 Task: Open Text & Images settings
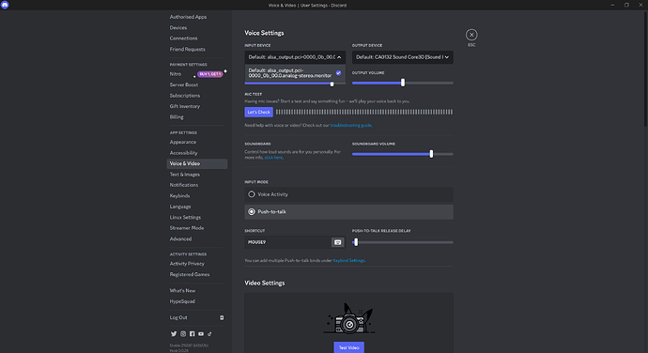click(185, 175)
